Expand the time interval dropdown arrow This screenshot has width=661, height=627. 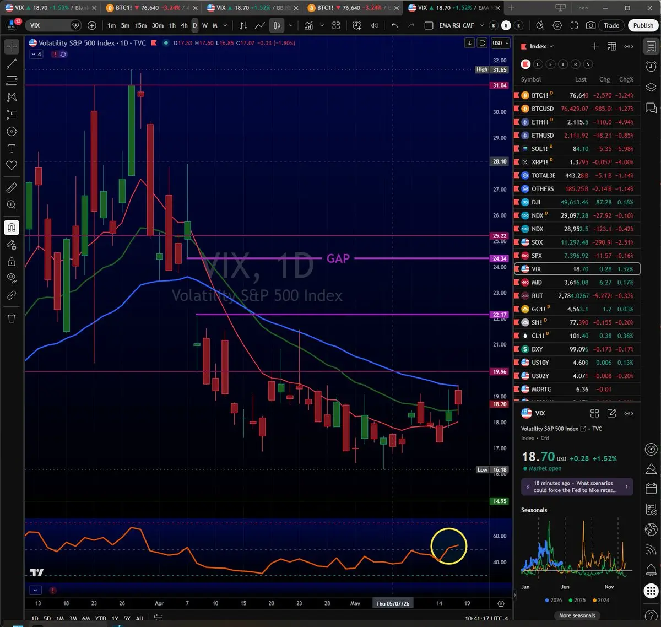(225, 25)
